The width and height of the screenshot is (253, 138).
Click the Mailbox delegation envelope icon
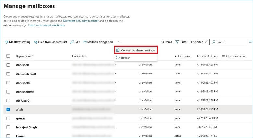pyautogui.click(x=85, y=42)
